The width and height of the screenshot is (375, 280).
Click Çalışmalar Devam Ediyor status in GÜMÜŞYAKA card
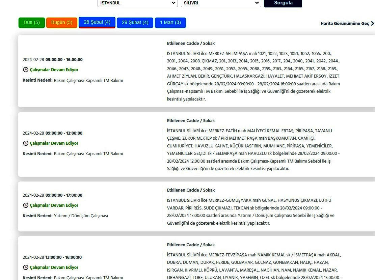pyautogui.click(x=54, y=205)
